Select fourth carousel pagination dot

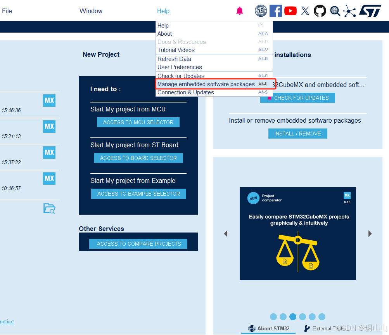[x=303, y=317]
